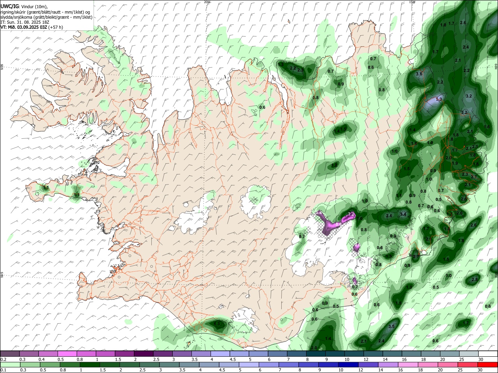The width and height of the screenshot is (498, 373).
Task: Click the '15W' longitude label
Action: pos(412,2)
